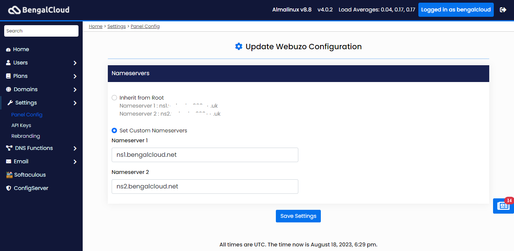Expand the Email section chevron

pyautogui.click(x=75, y=161)
